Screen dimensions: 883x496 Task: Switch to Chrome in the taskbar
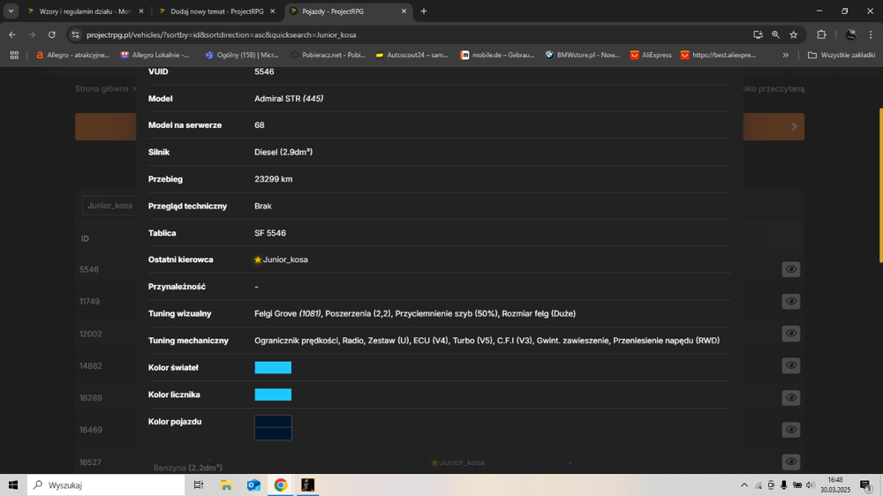(281, 485)
